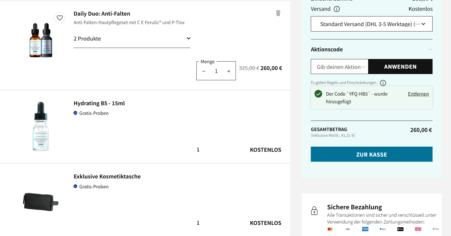Increase quantity with the plus button
The height and width of the screenshot is (236, 451).
tap(228, 71)
